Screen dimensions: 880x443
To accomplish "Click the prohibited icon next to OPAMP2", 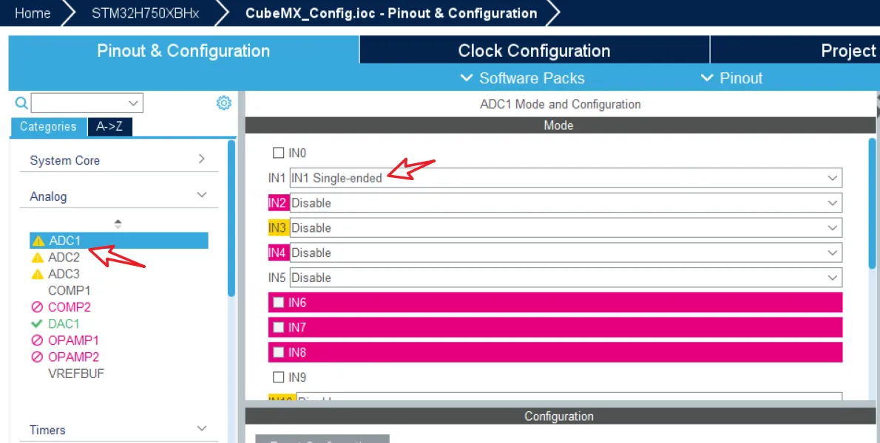I will coord(37,357).
